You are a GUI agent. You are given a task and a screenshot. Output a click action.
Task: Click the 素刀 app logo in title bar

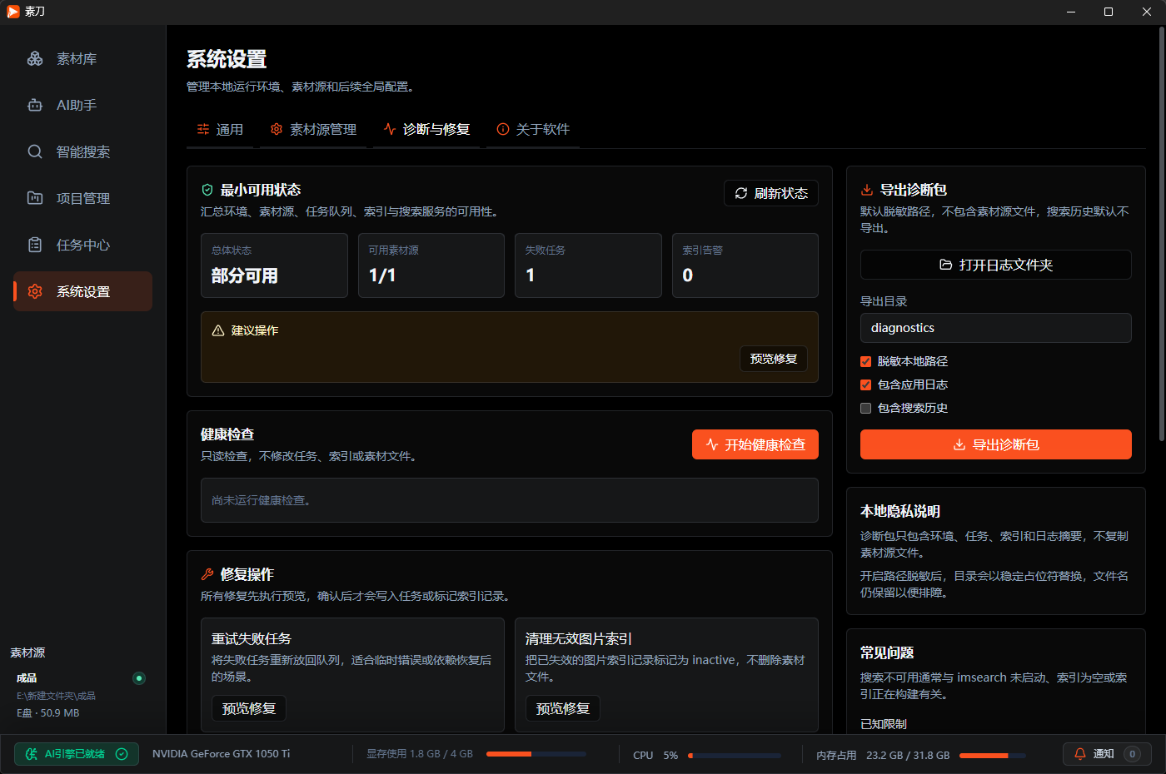click(x=13, y=12)
